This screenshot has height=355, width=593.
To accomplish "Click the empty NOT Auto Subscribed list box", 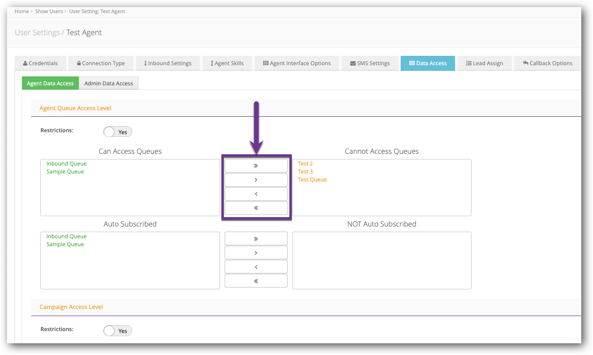I will click(382, 260).
